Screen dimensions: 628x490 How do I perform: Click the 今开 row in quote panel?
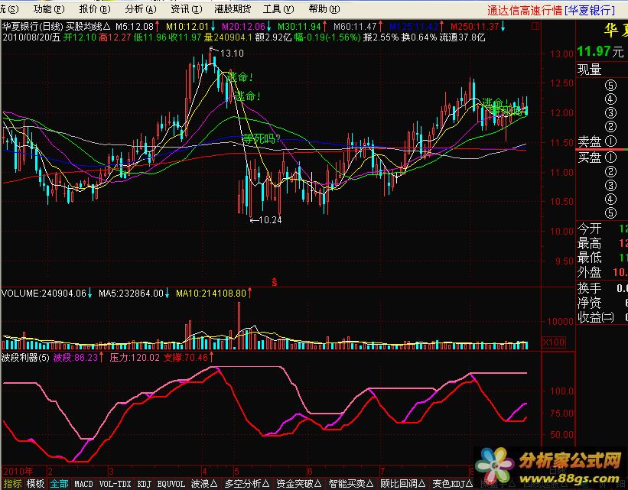[602, 229]
